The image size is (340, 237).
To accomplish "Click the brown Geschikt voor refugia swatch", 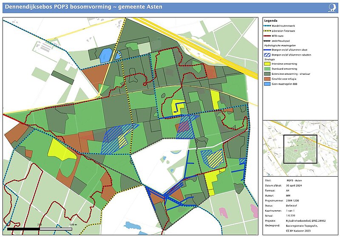I will [x=267, y=79].
